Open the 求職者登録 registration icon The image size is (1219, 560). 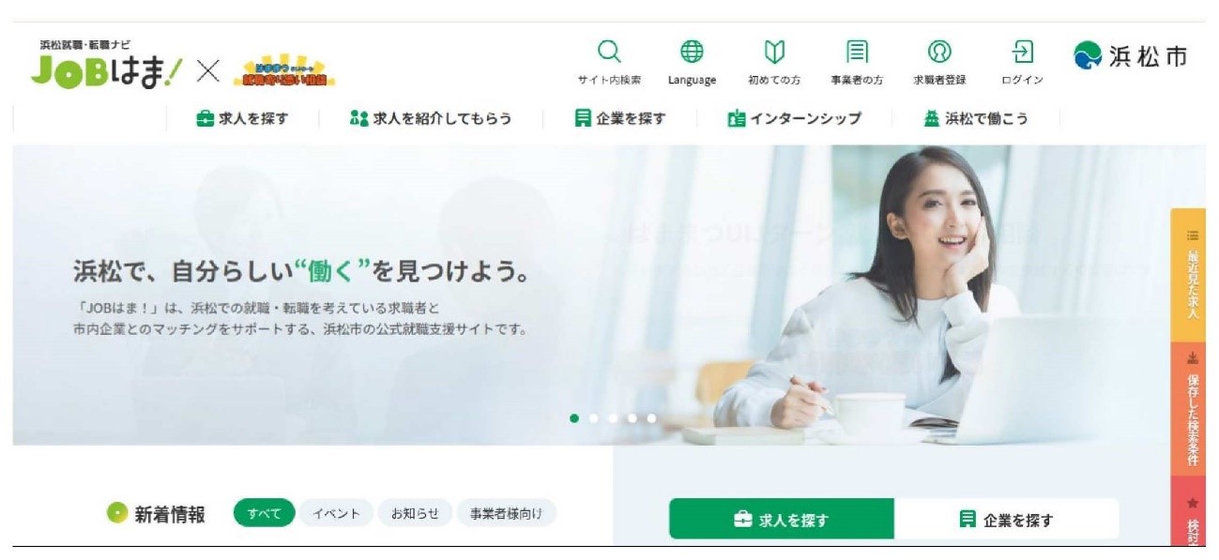(939, 51)
